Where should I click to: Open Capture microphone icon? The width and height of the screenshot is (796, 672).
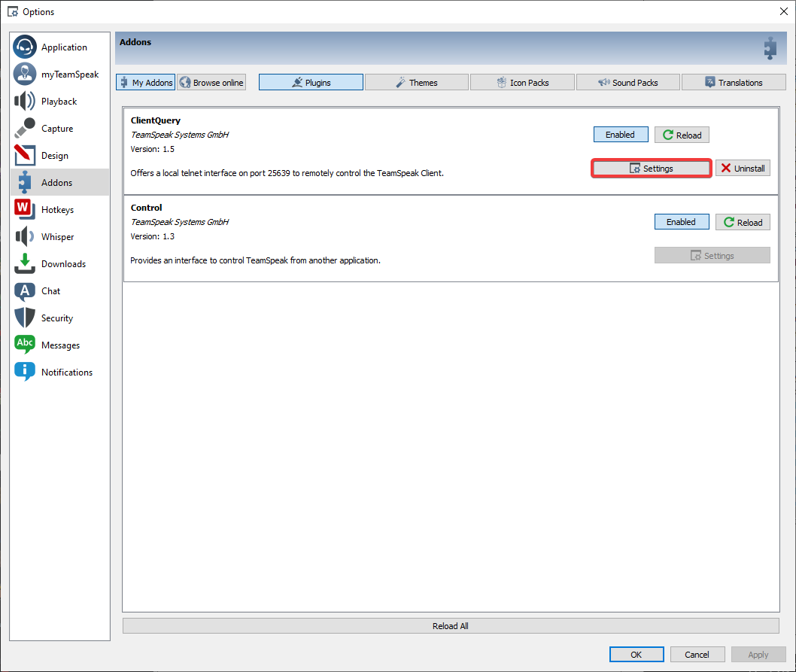click(24, 128)
